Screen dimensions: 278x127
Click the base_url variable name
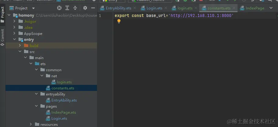click(156, 15)
